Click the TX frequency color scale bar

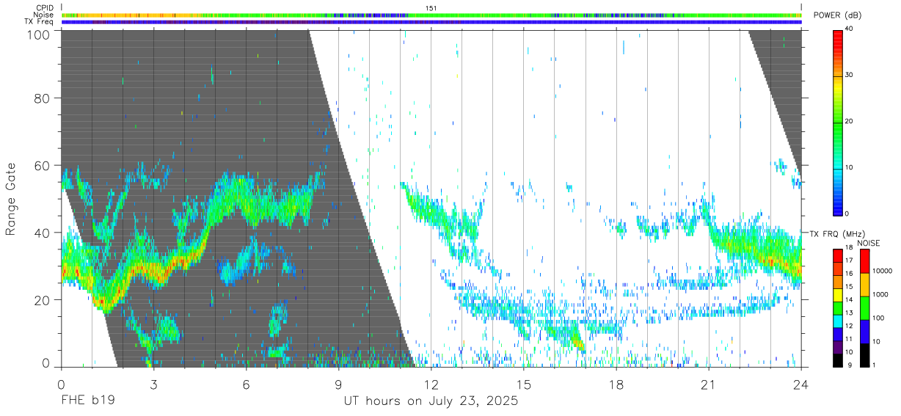click(837, 307)
